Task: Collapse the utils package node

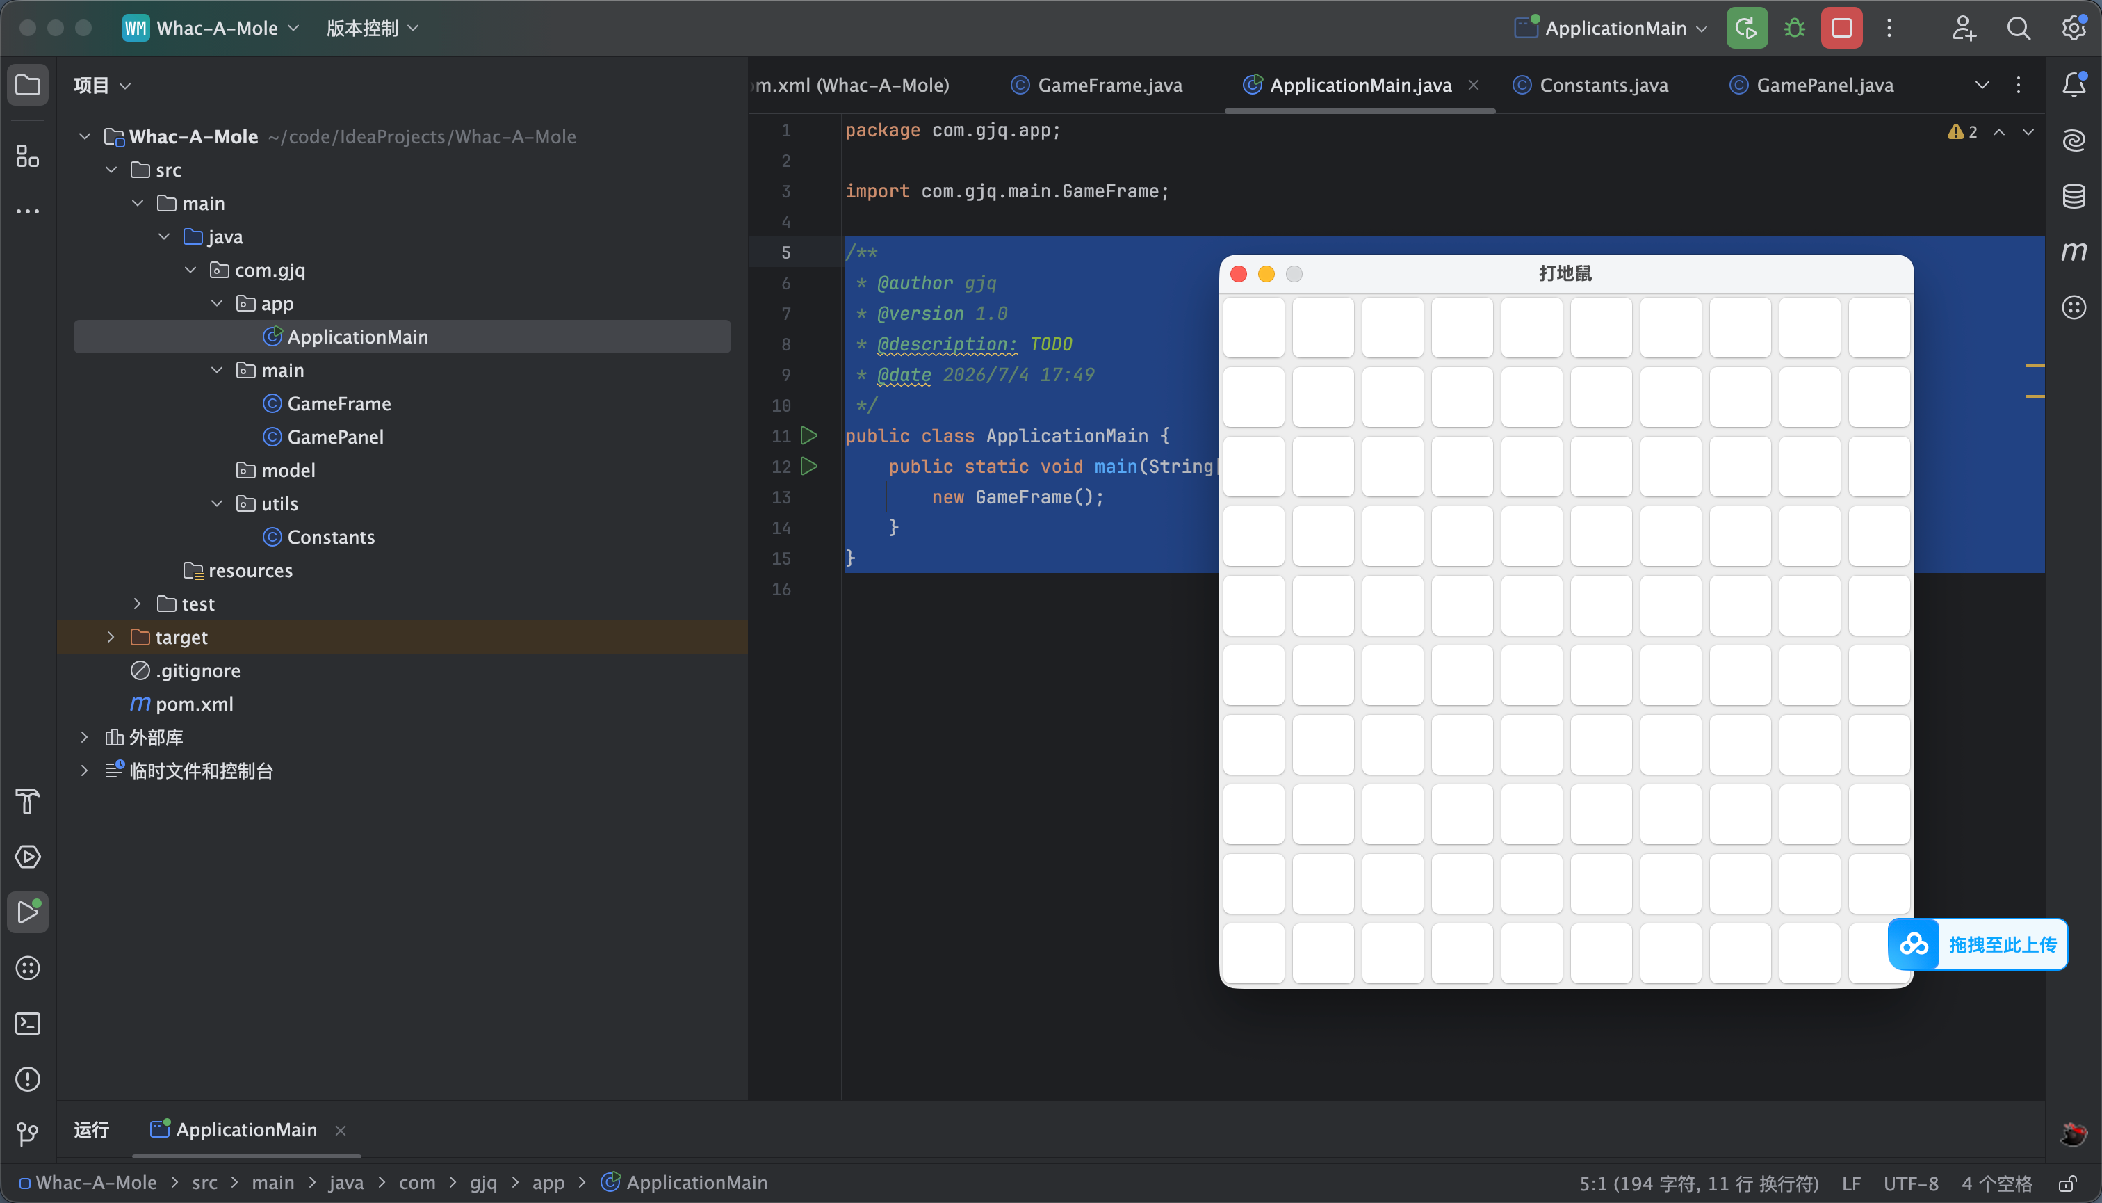Action: 216,503
